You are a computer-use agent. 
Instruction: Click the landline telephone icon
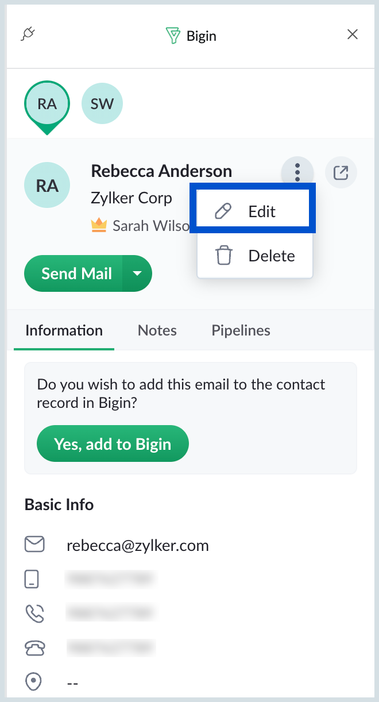point(34,648)
